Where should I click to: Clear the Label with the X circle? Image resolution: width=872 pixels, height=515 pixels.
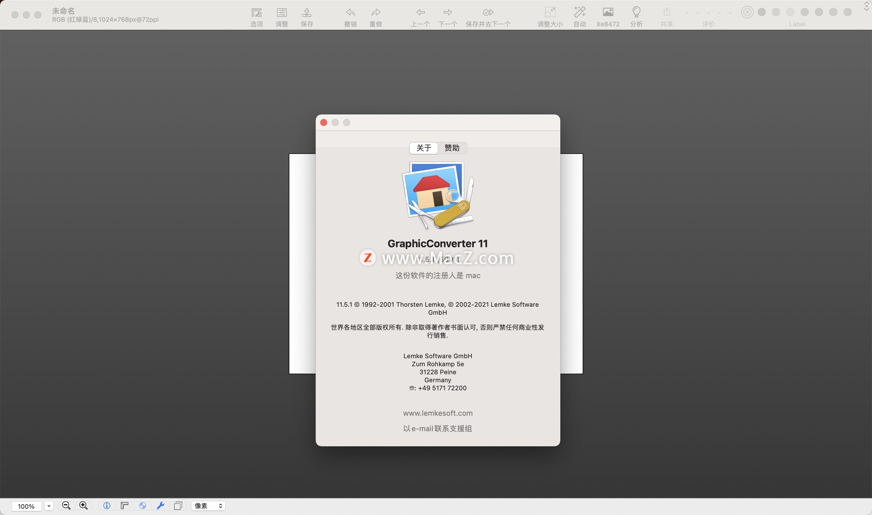pos(747,12)
